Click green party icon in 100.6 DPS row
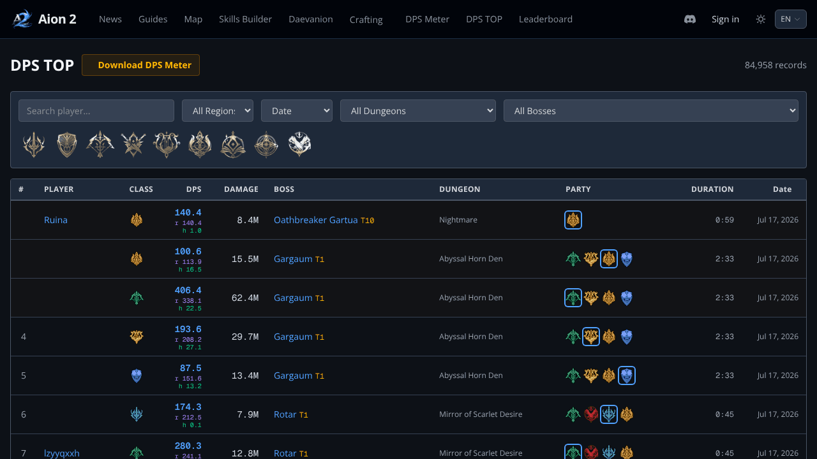 tap(573, 259)
